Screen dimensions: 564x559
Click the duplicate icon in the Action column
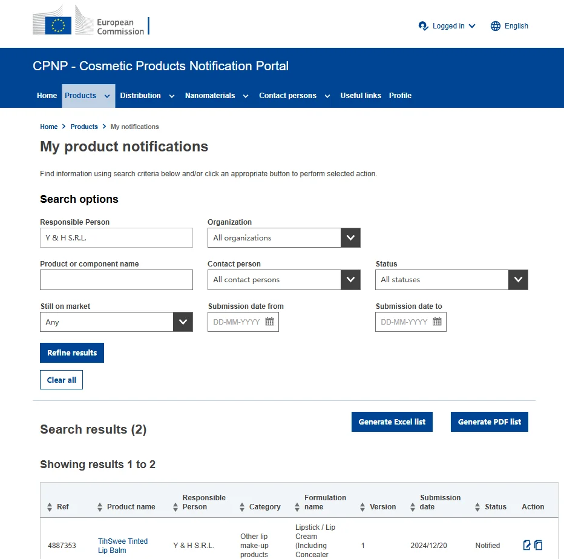[x=538, y=545]
